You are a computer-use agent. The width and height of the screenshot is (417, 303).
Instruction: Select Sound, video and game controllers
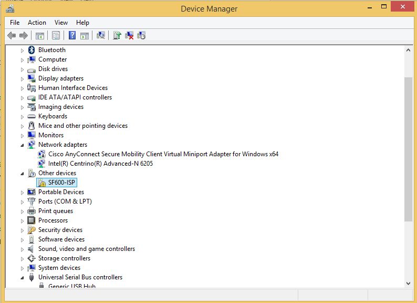coord(86,249)
